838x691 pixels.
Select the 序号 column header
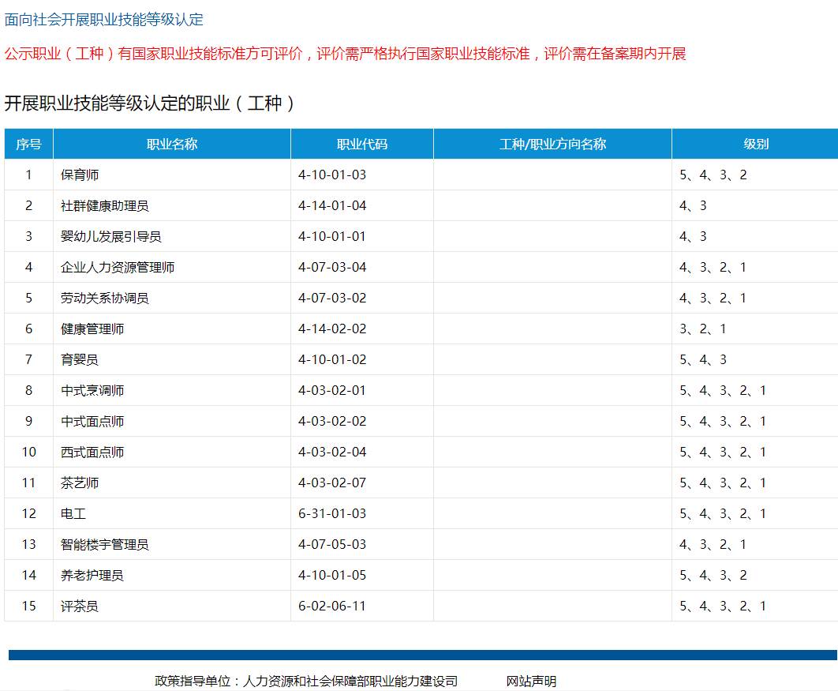click(29, 144)
